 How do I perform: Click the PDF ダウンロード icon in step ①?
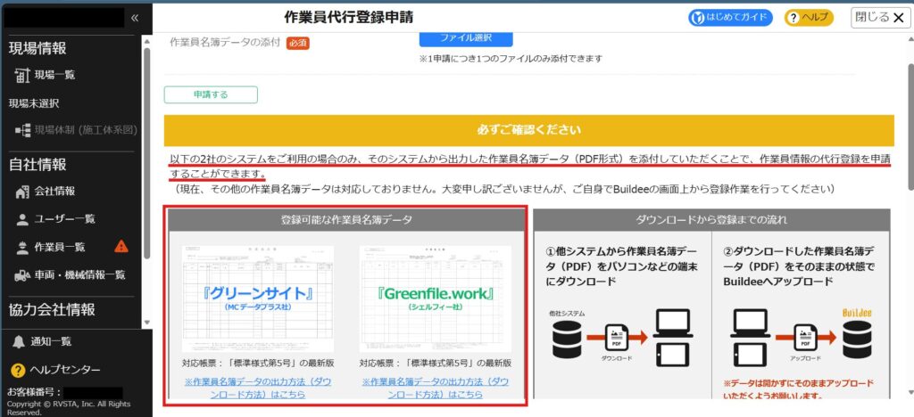point(616,338)
